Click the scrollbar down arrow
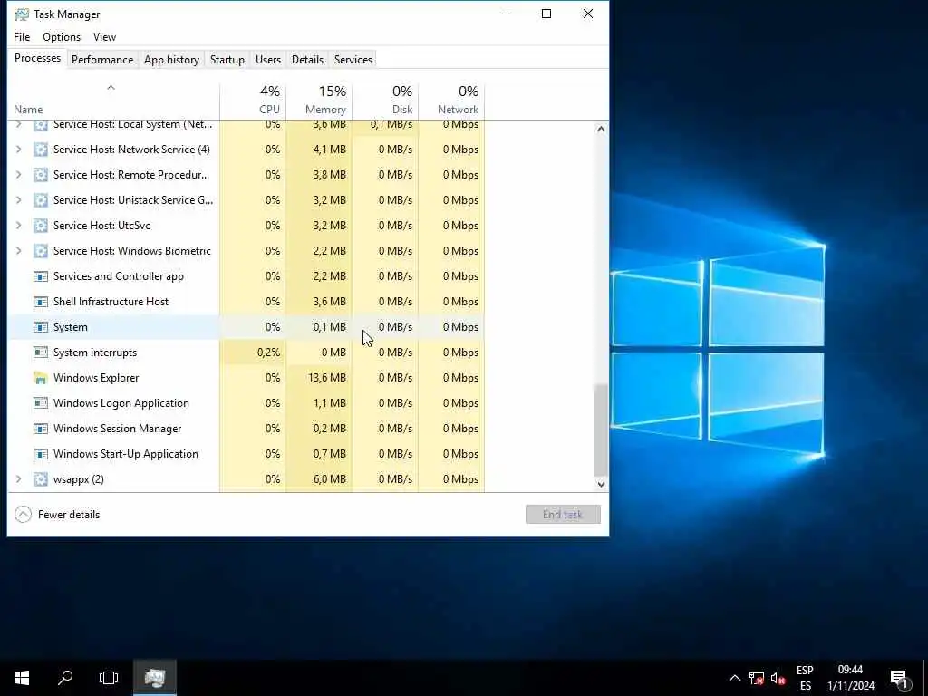Viewport: 928px width, 696px height. click(601, 484)
